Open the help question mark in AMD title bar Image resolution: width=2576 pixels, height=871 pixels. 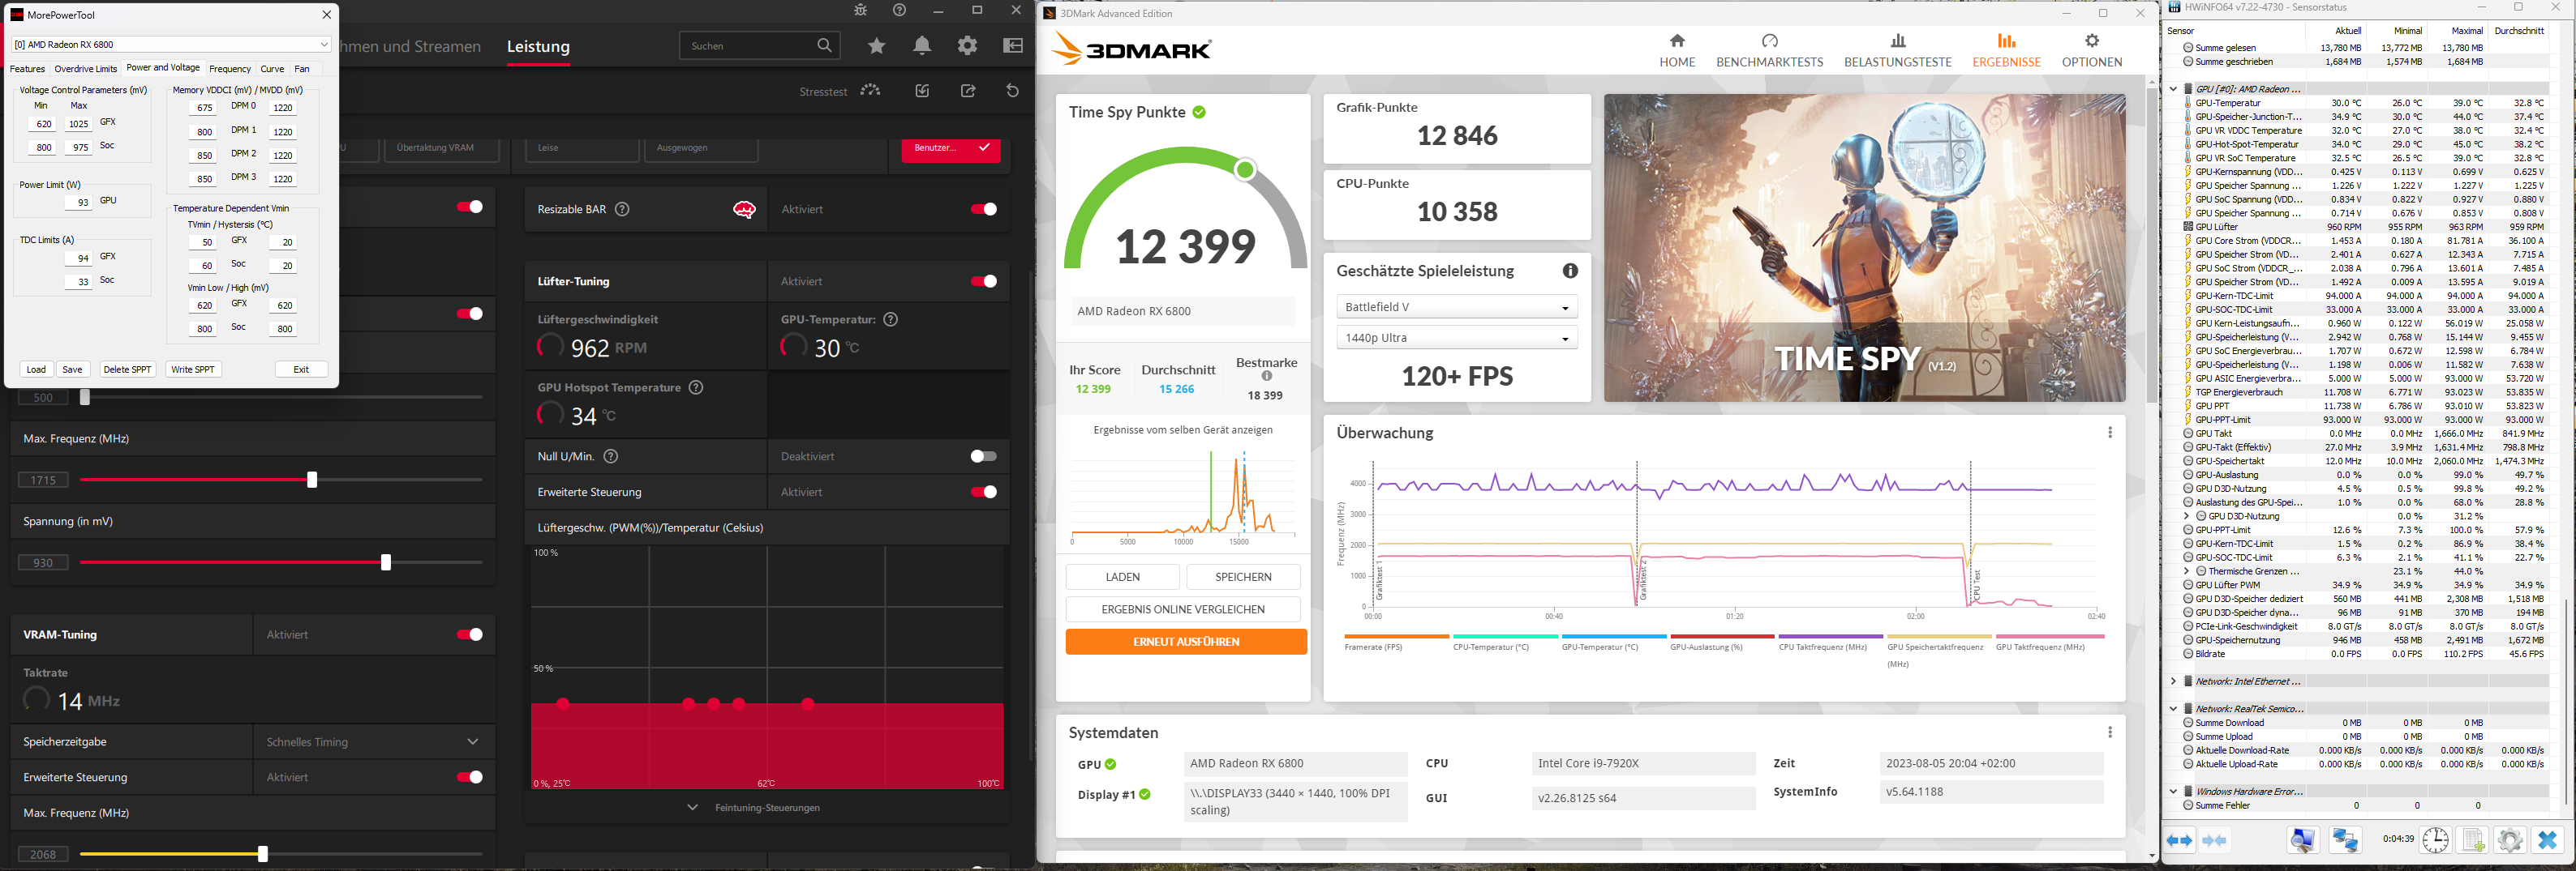900,10
